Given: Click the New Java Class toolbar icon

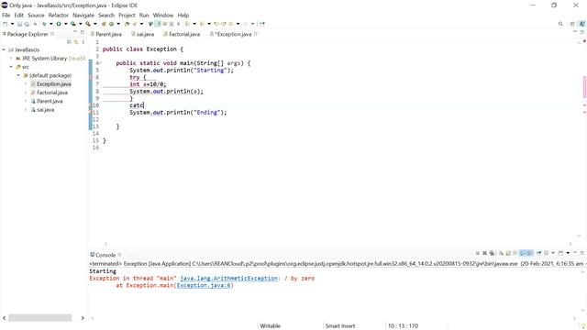Looking at the screenshot, I should (x=111, y=24).
